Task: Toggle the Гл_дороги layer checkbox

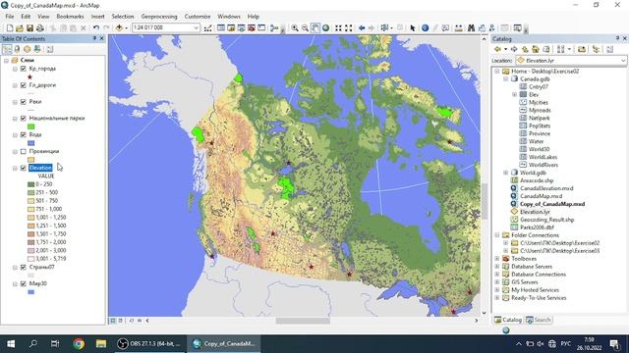Action: point(24,85)
